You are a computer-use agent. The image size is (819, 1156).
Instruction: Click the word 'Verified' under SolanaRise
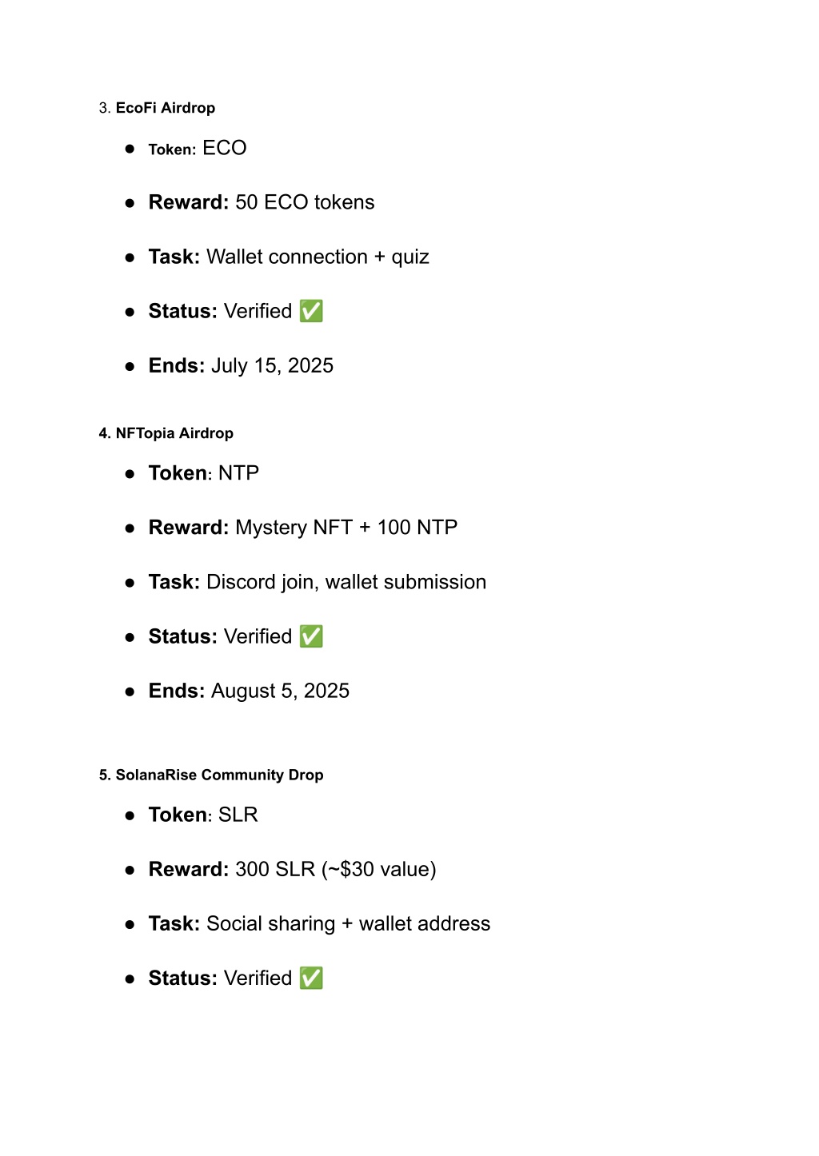tap(258, 979)
